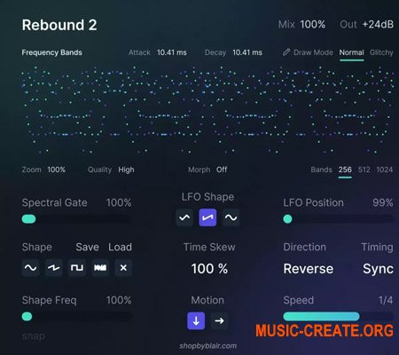The width and height of the screenshot is (399, 355).
Task: Change Quality High setting
Action: (x=126, y=170)
